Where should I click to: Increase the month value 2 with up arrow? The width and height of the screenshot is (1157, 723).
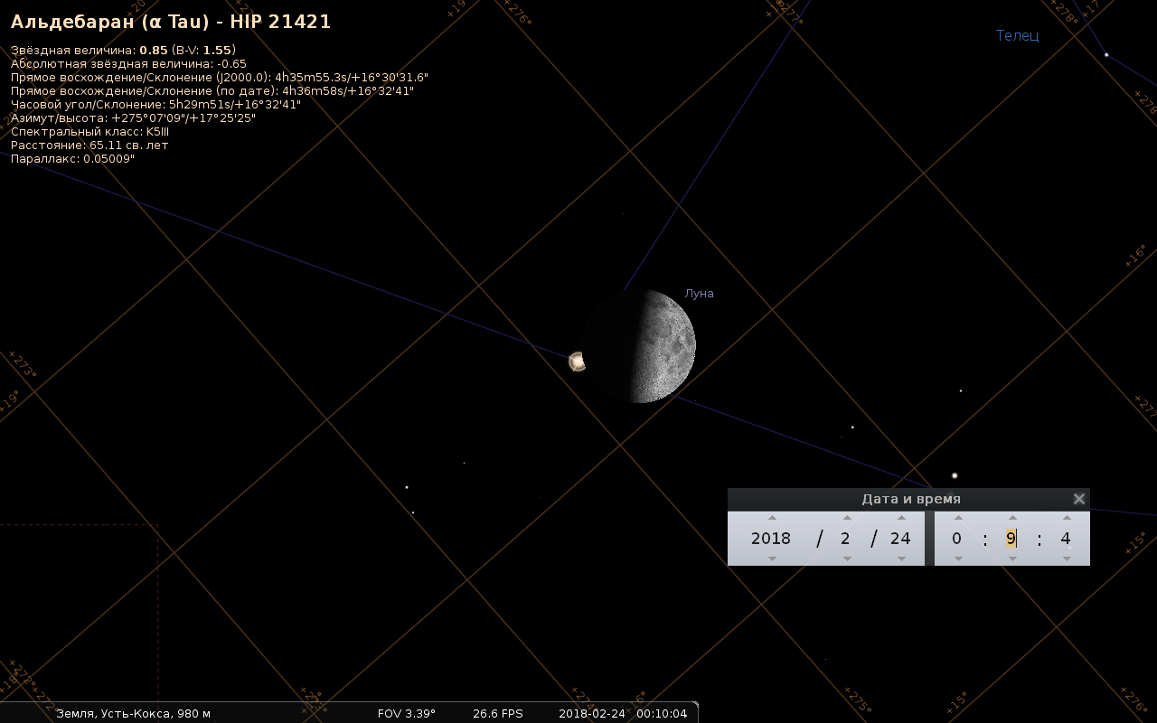point(847,518)
